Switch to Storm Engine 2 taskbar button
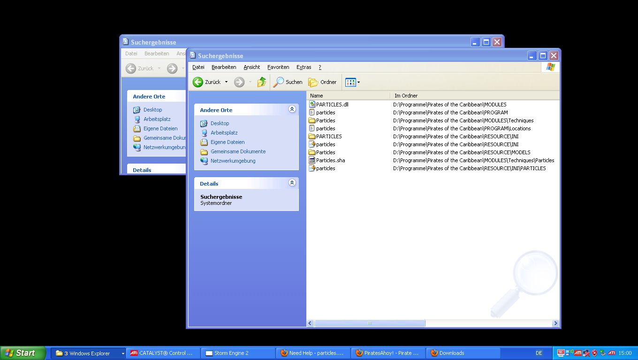The height and width of the screenshot is (360, 638). [238, 353]
